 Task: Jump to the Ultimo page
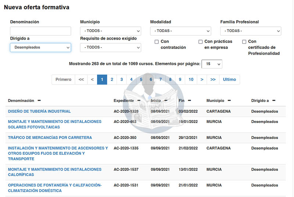[229, 79]
